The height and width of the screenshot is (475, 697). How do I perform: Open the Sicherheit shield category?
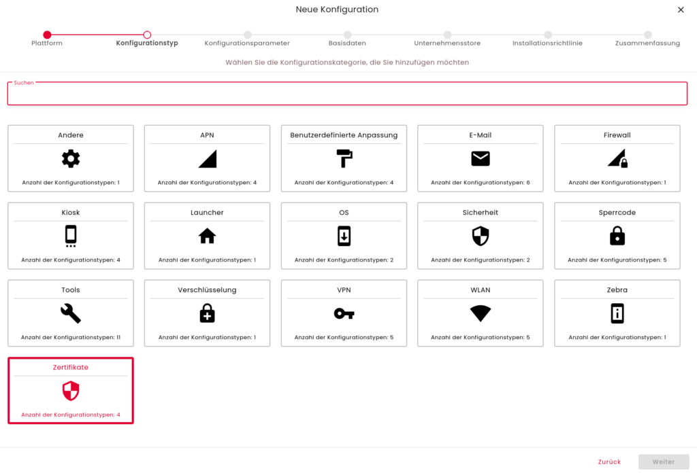[481, 236]
